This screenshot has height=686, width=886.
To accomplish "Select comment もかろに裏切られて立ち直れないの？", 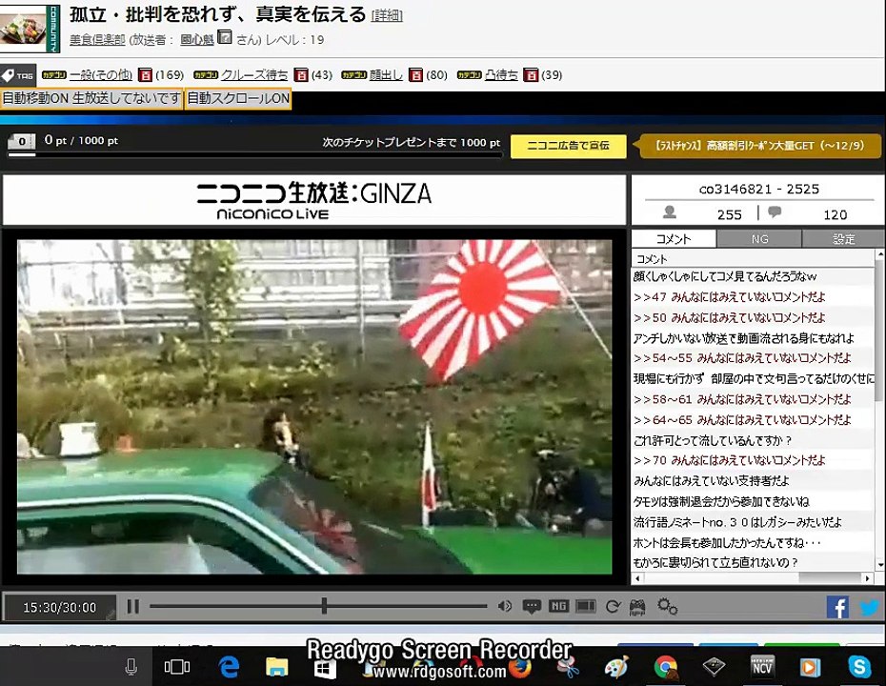I will click(754, 562).
